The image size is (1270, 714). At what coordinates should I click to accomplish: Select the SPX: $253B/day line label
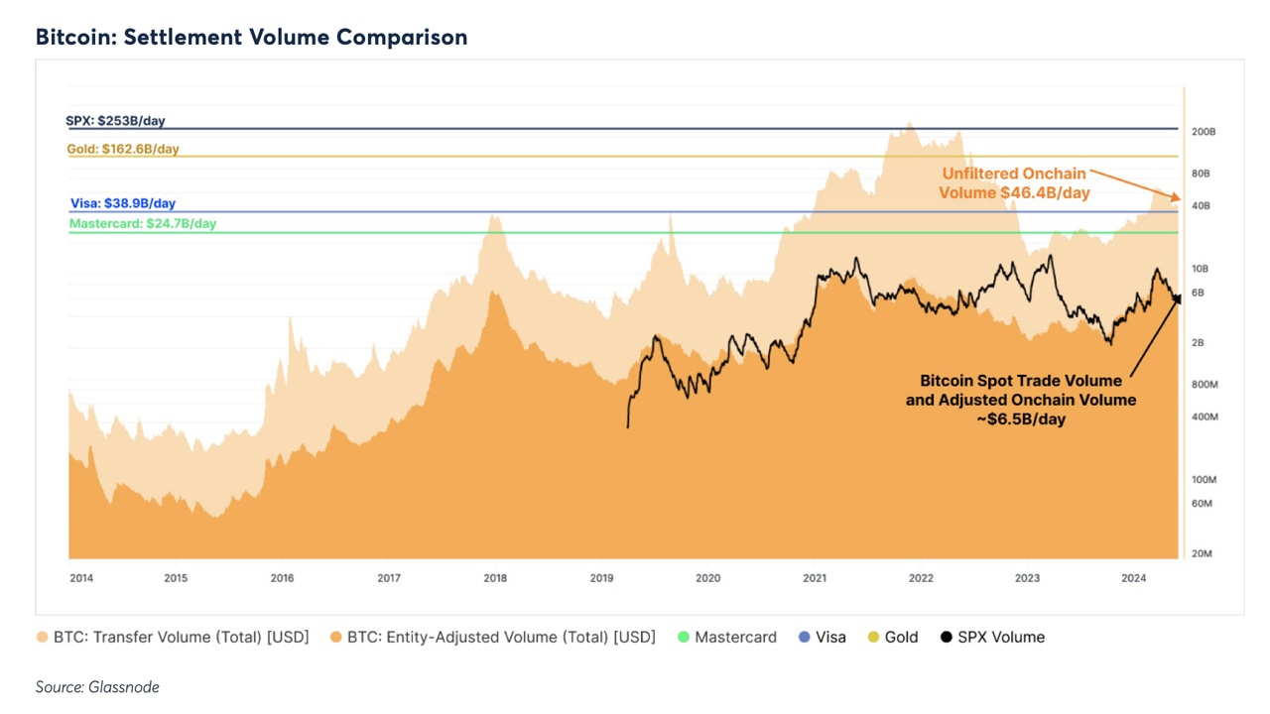click(x=115, y=121)
